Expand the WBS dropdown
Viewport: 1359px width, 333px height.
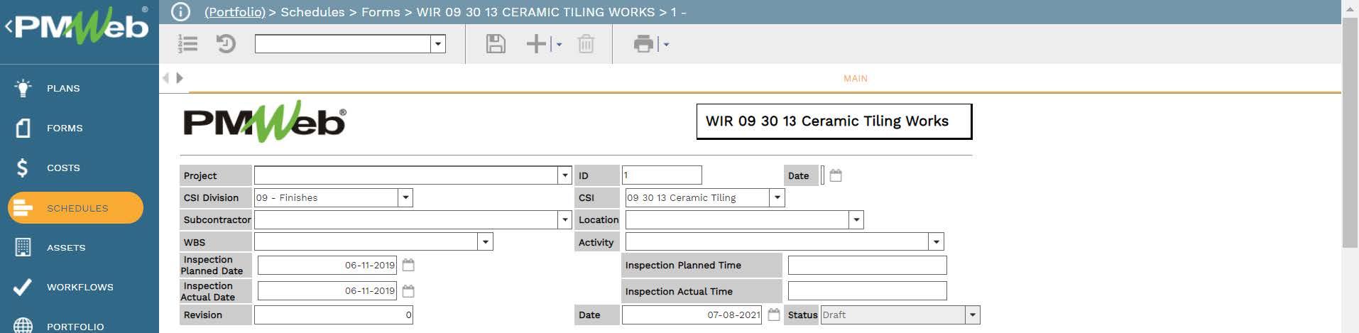[x=486, y=242]
